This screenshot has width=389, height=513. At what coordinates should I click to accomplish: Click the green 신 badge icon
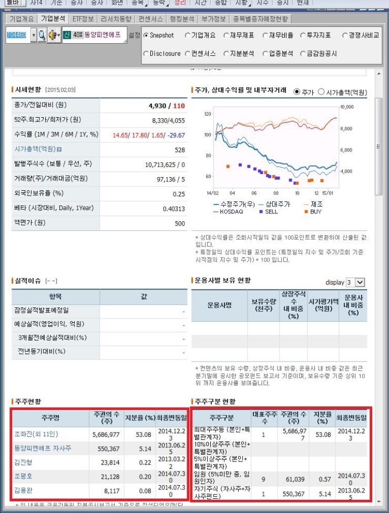(67, 35)
